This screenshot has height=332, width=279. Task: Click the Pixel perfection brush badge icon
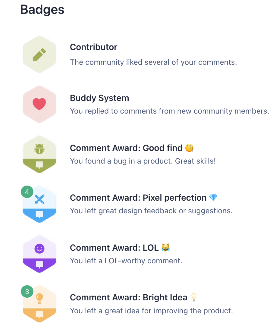[39, 204]
